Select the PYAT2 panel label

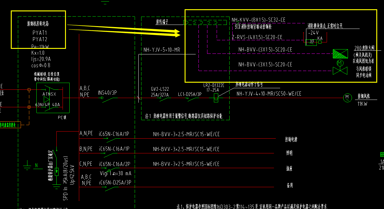tap(40, 39)
